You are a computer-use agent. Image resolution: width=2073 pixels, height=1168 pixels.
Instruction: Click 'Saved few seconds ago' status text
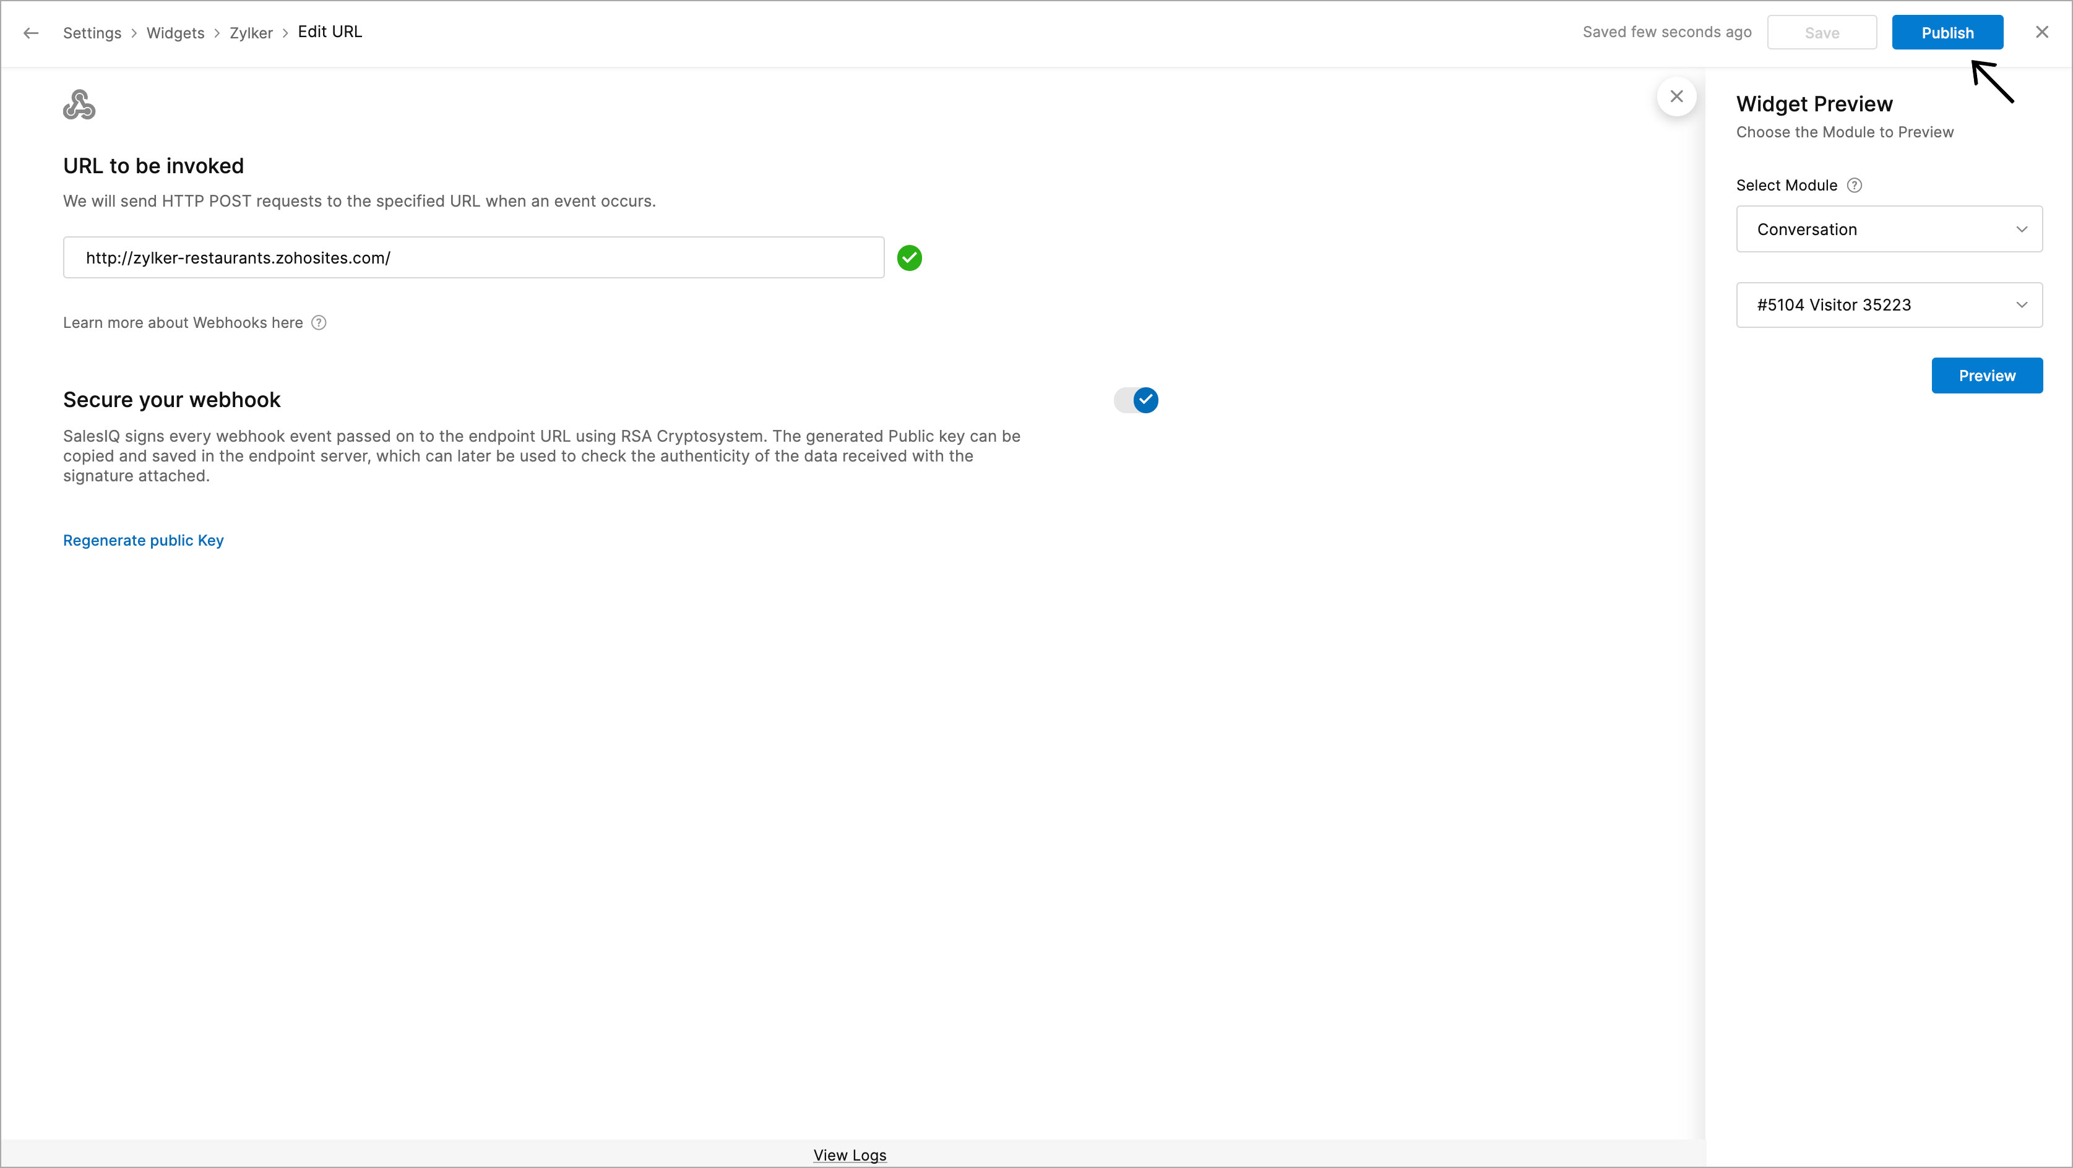point(1668,32)
